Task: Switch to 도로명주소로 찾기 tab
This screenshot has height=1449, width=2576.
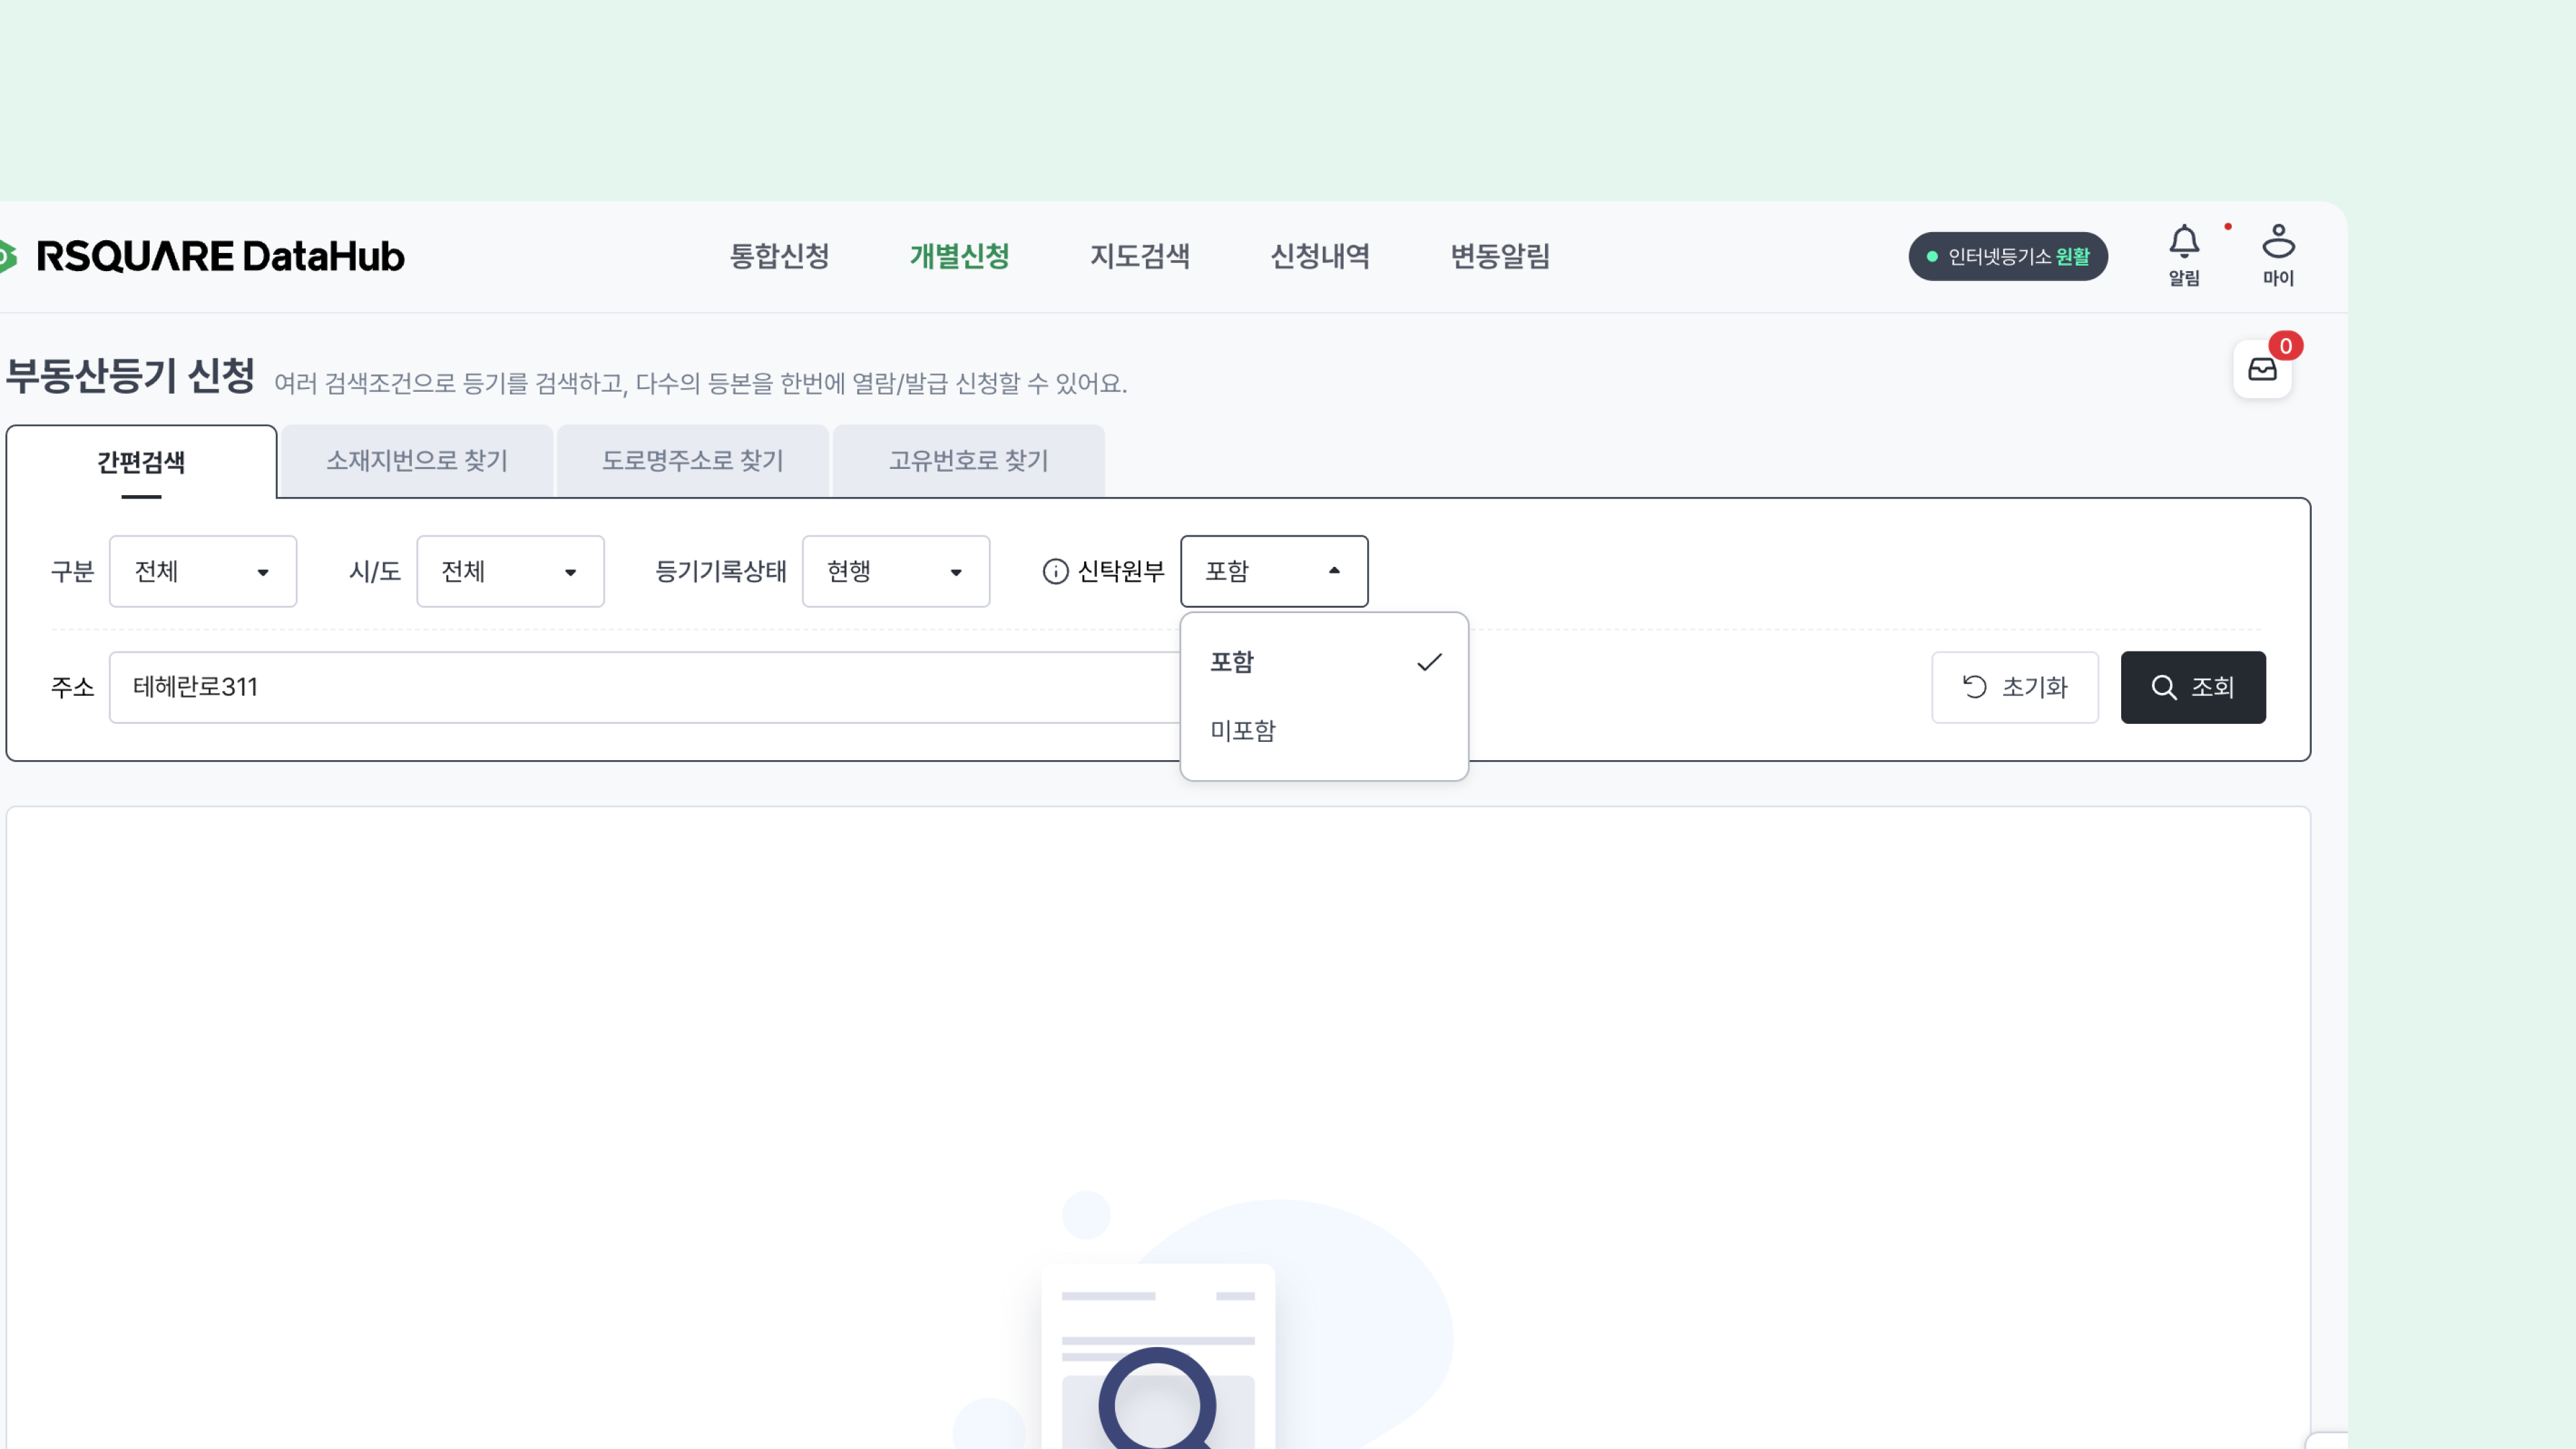Action: [x=692, y=461]
